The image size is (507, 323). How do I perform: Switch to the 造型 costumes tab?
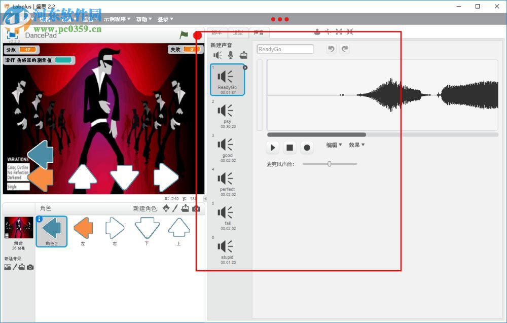point(238,32)
